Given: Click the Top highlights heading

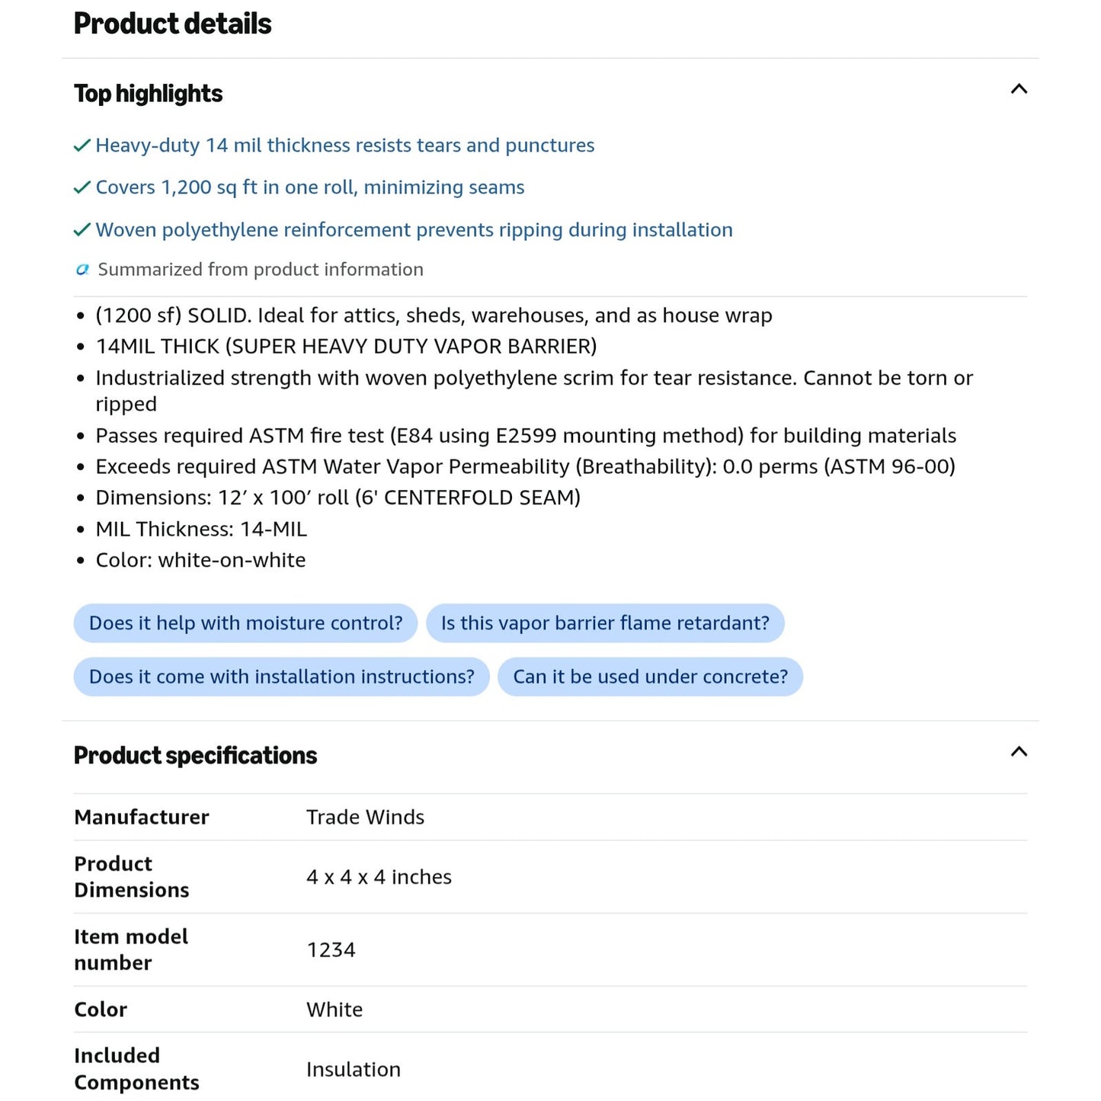Looking at the screenshot, I should 148,94.
